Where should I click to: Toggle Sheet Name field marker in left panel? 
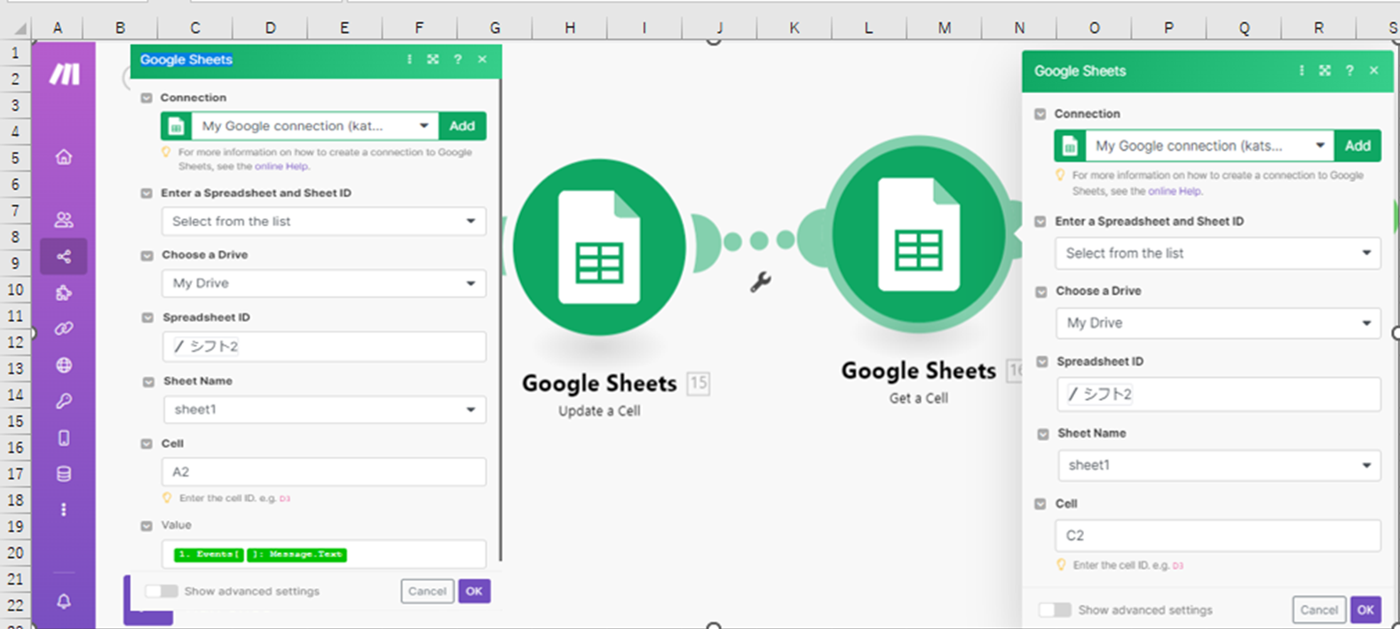[148, 381]
